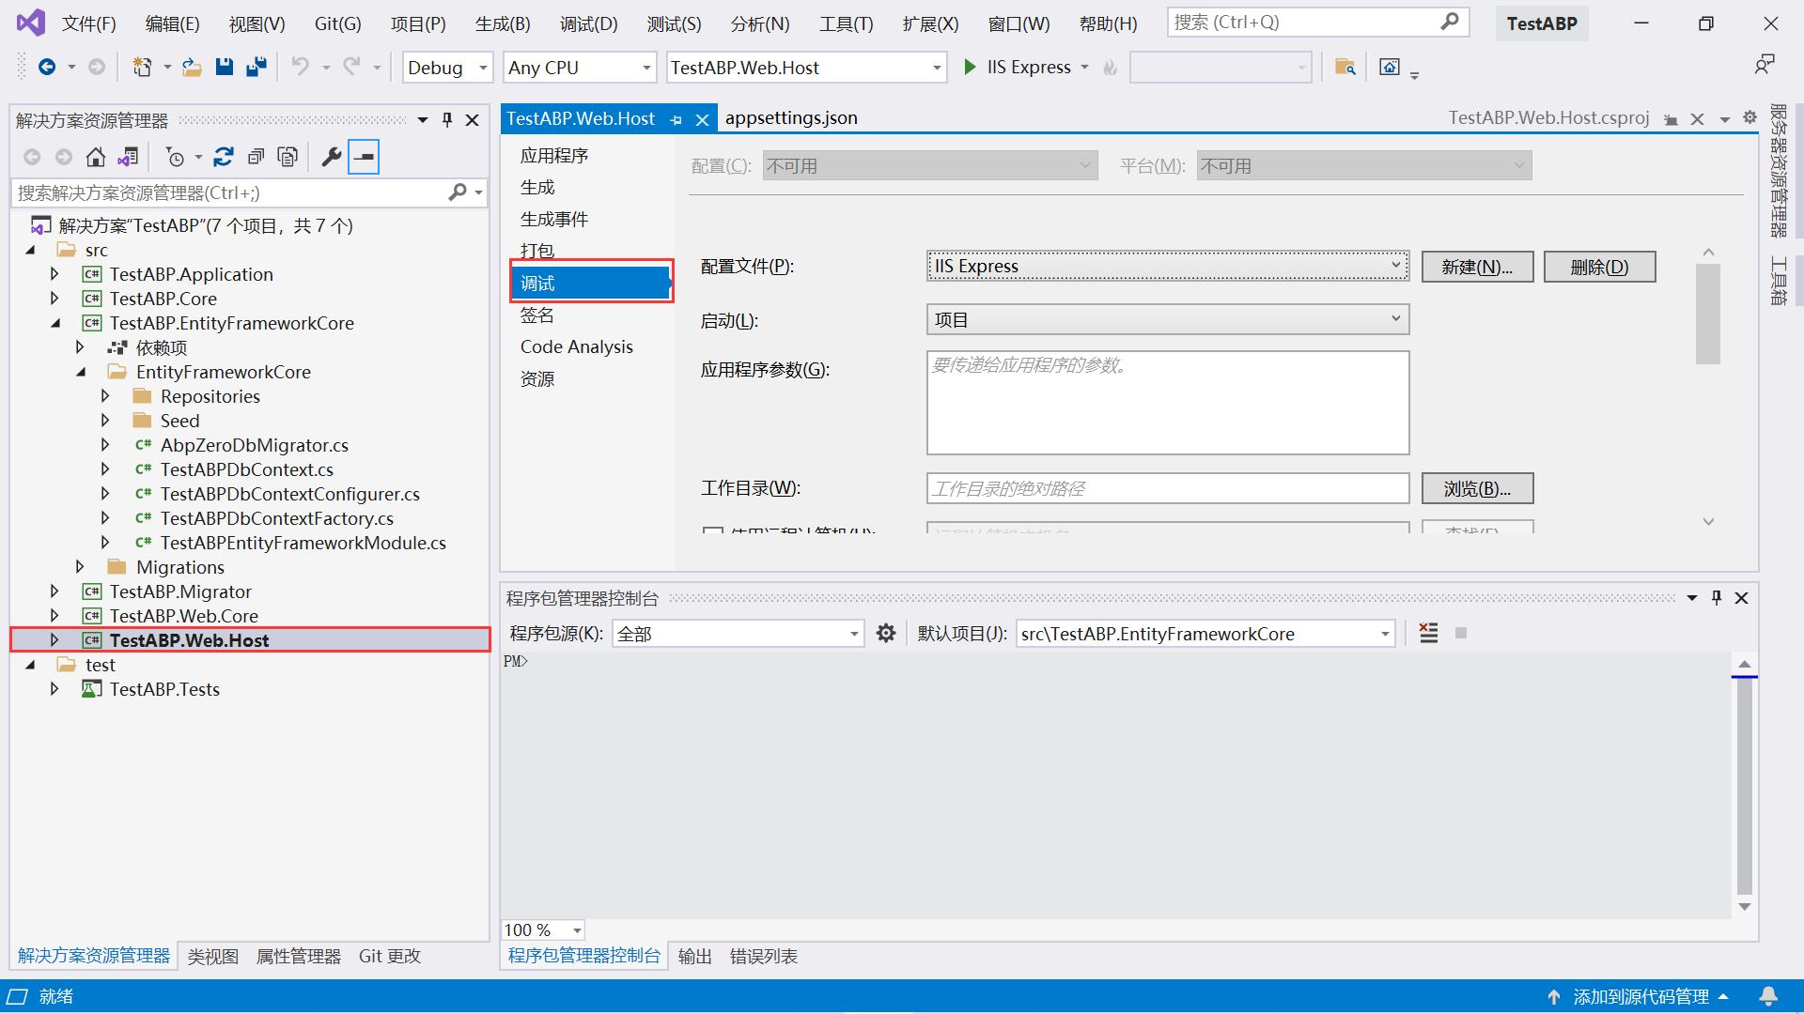This screenshot has height=1014, width=1804.
Task: Open package source dropdown showing 全部
Action: pos(738,634)
